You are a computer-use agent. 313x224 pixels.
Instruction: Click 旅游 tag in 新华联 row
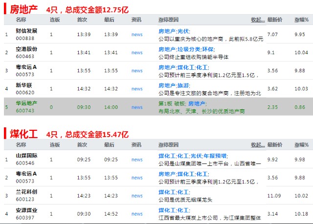[183, 85]
